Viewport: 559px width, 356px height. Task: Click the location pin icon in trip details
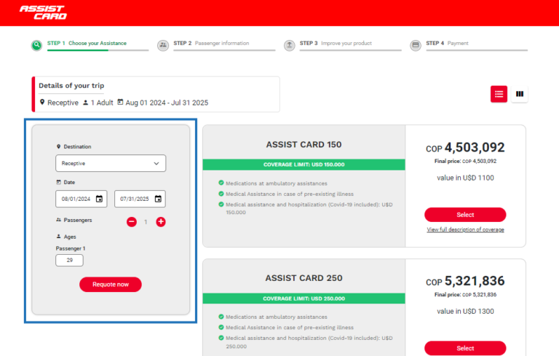pos(42,103)
